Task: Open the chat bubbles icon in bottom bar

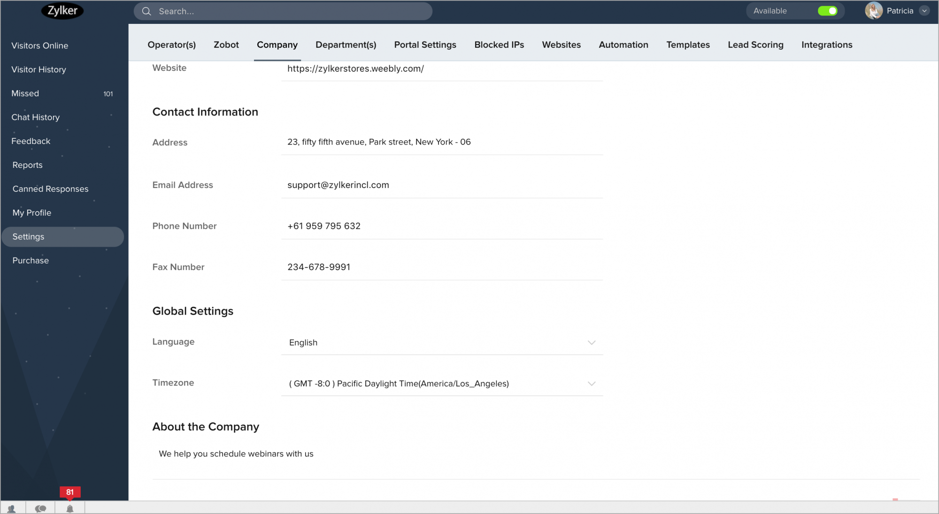Action: (x=41, y=508)
